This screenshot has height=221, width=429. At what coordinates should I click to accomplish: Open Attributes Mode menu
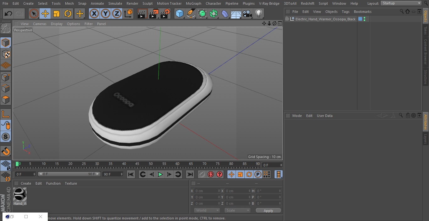pos(297,116)
